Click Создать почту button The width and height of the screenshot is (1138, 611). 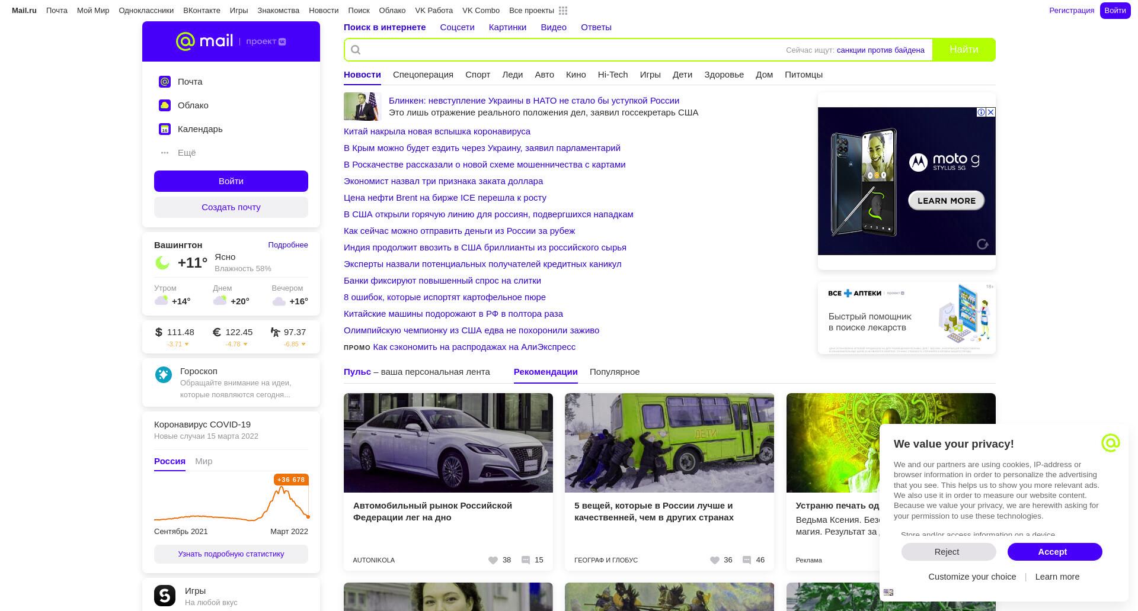tap(231, 207)
